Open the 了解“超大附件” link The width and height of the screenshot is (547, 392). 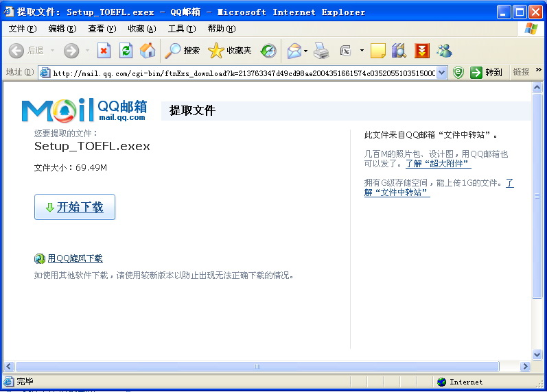click(x=438, y=164)
